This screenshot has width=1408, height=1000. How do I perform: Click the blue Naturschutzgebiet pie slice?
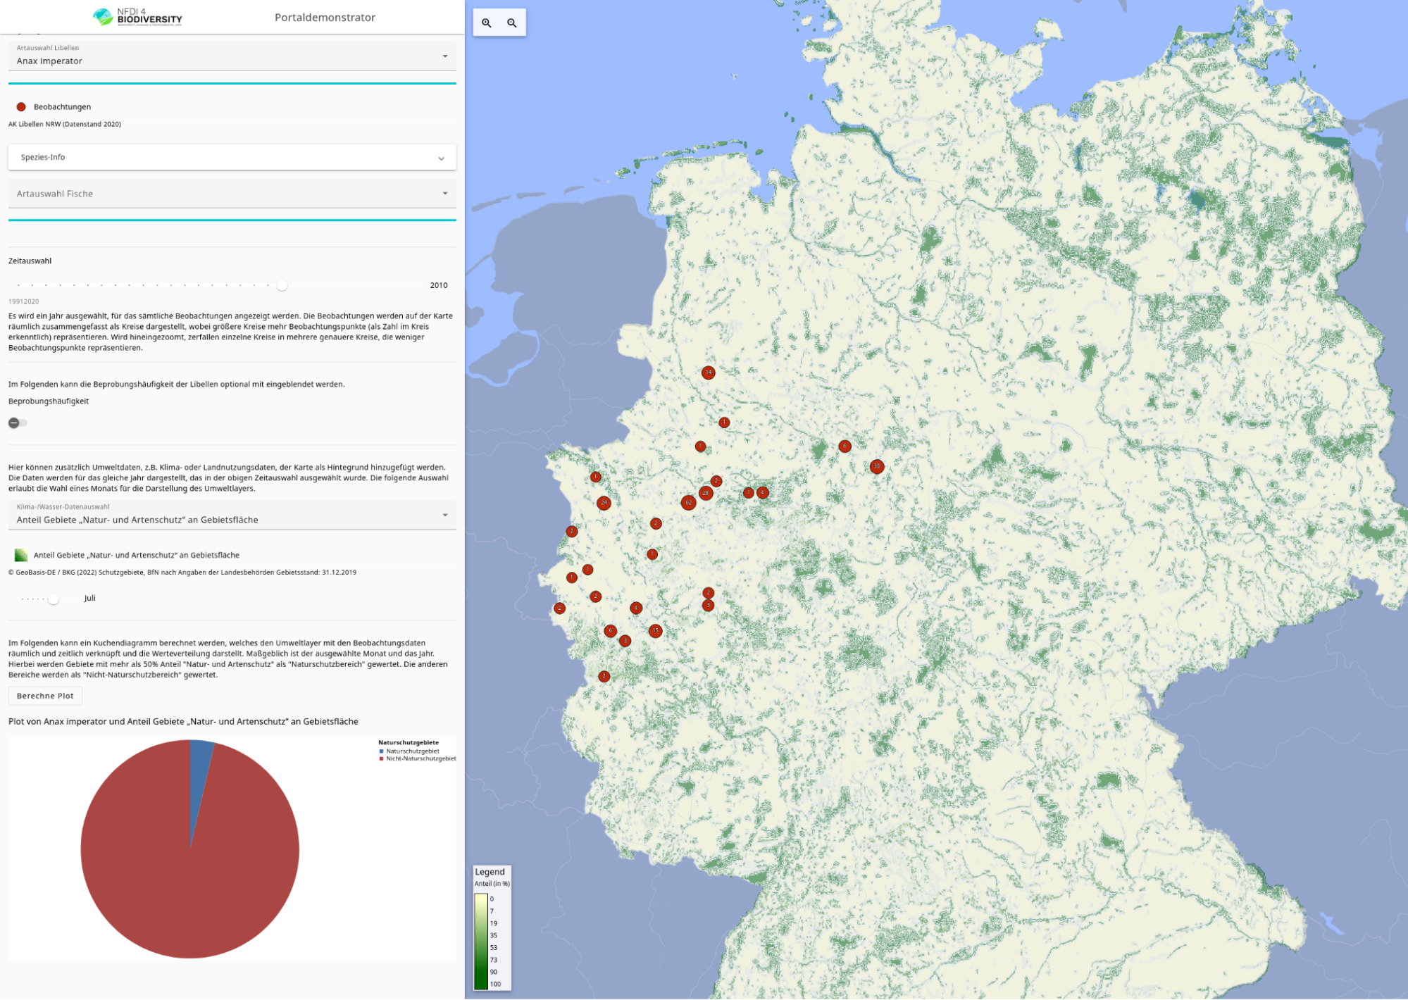point(200,775)
